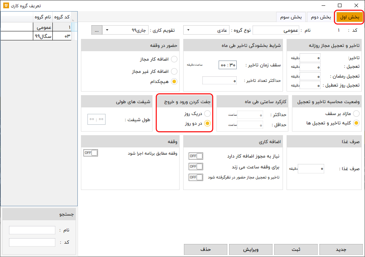The height and width of the screenshot is (257, 365).
Task: Click the تعجیل رمضان minutes field
Action: pos(310,76)
